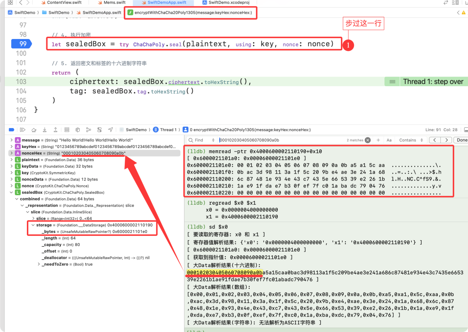Expand the keyData variable

coord(11,166)
